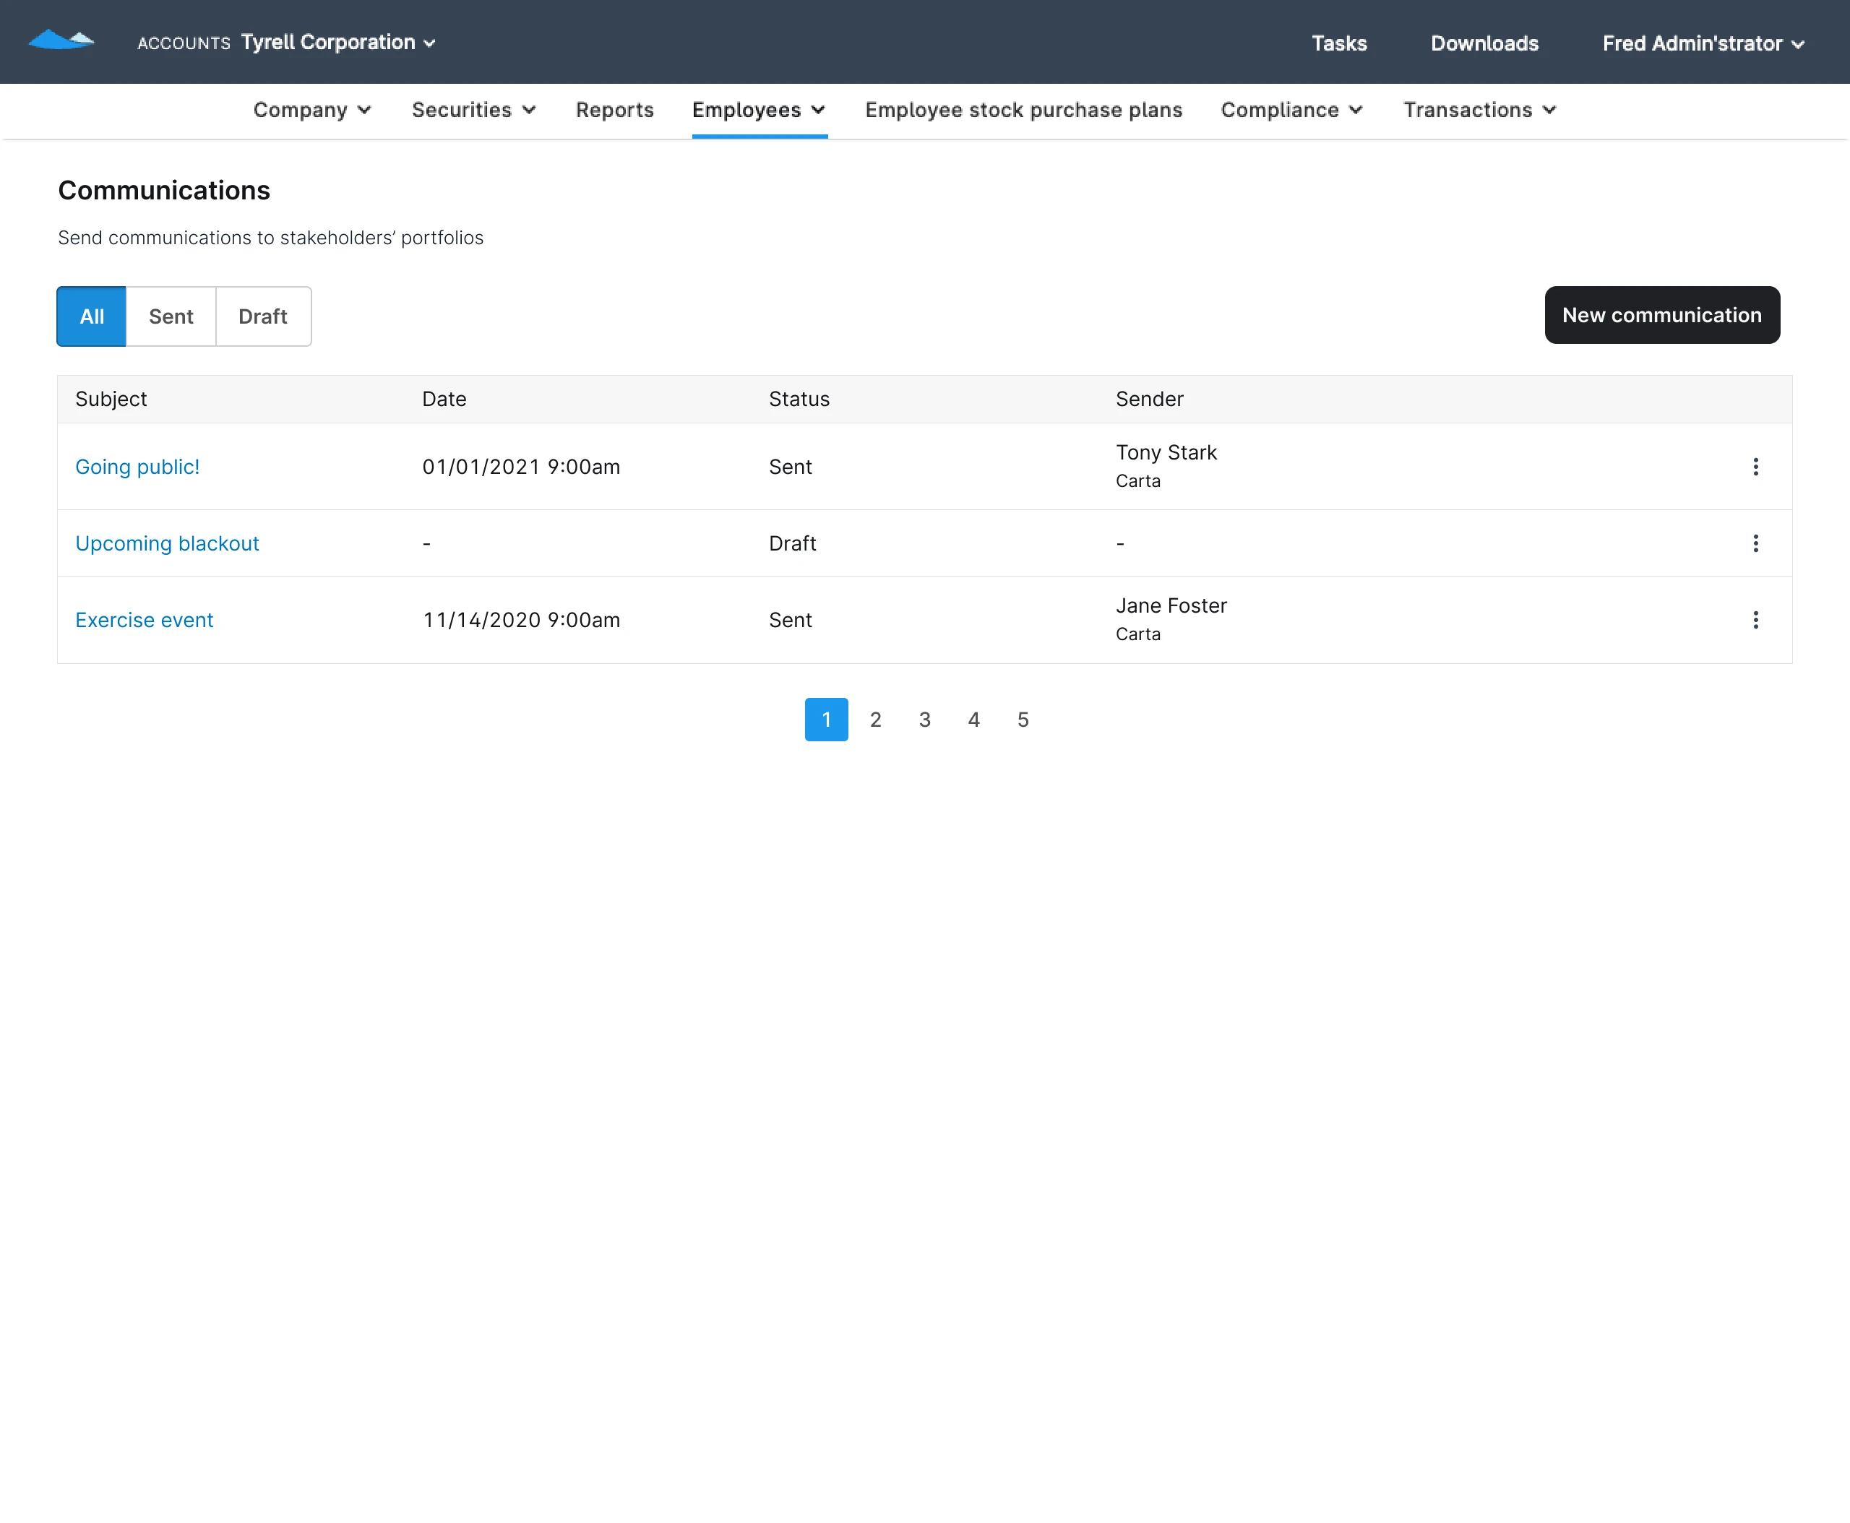Go to page 4
This screenshot has height=1523, width=1850.
(x=973, y=720)
